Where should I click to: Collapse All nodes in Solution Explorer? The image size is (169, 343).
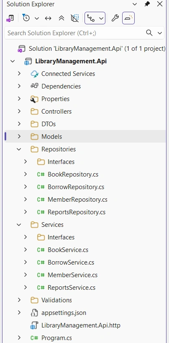[x=61, y=18]
